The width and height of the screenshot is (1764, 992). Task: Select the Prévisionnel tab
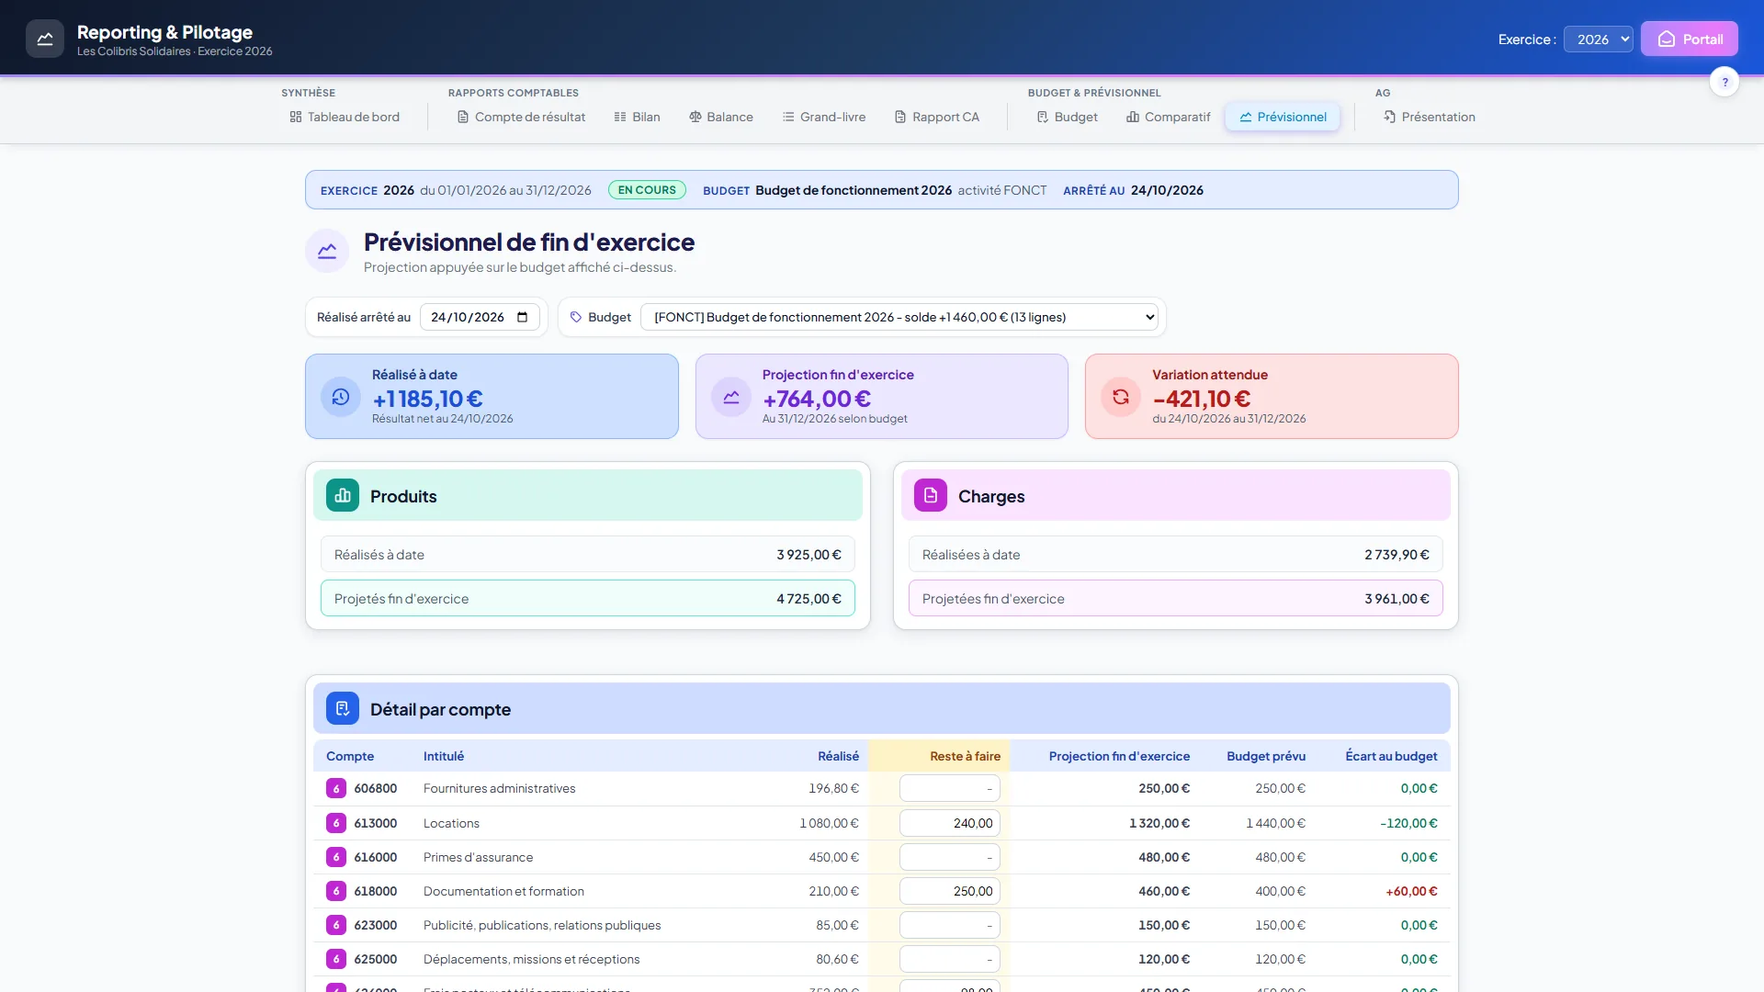(1283, 117)
